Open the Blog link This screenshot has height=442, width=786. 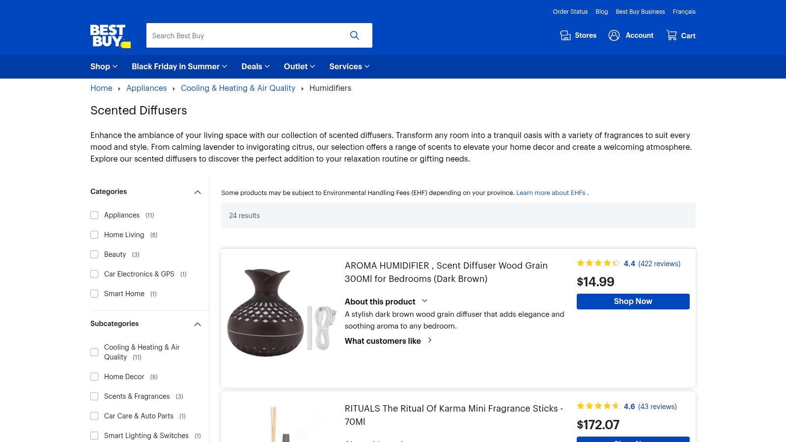point(601,12)
